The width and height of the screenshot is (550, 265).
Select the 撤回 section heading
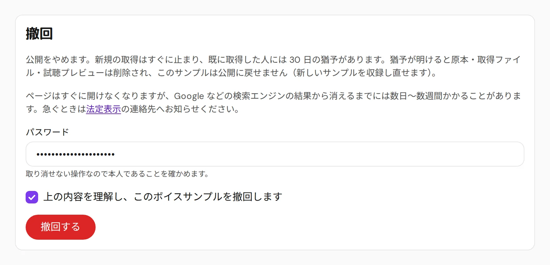39,34
